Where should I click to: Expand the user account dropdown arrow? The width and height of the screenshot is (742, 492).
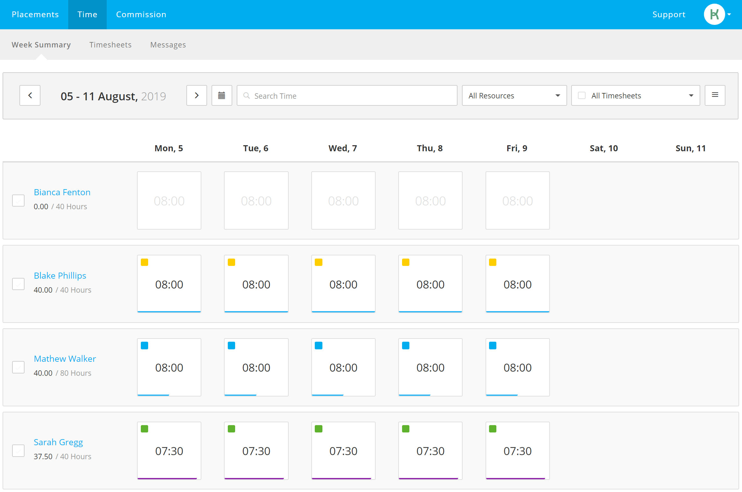[729, 14]
